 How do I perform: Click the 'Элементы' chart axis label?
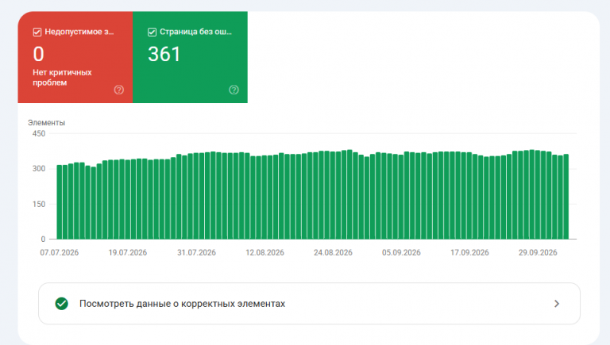pos(46,123)
